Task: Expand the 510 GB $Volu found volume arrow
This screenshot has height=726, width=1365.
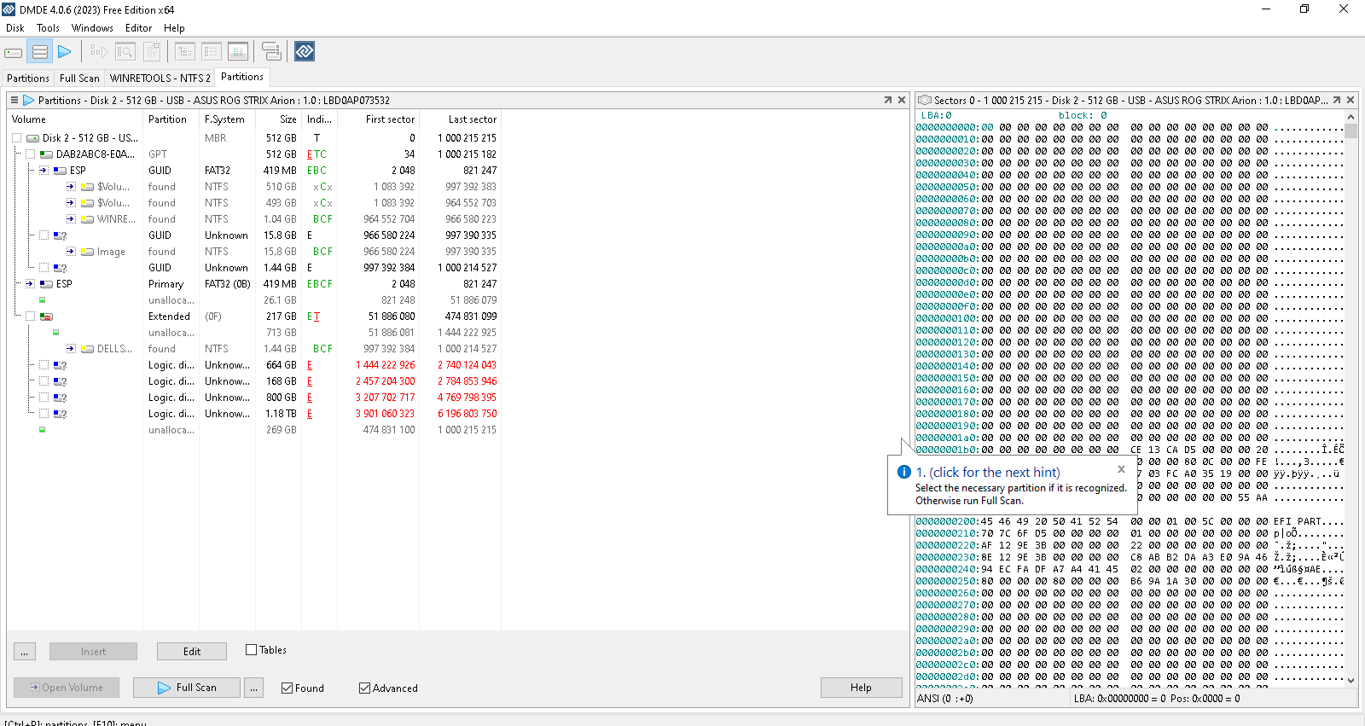Action: tap(71, 187)
